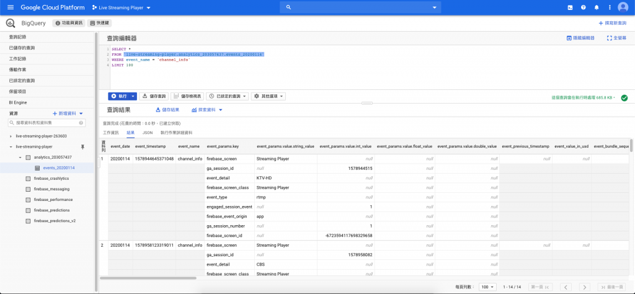Open the main navigation hamburger menu

point(11,7)
